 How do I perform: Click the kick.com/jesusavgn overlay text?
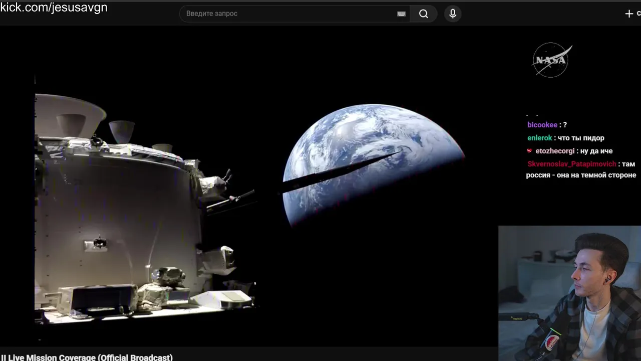tap(54, 8)
